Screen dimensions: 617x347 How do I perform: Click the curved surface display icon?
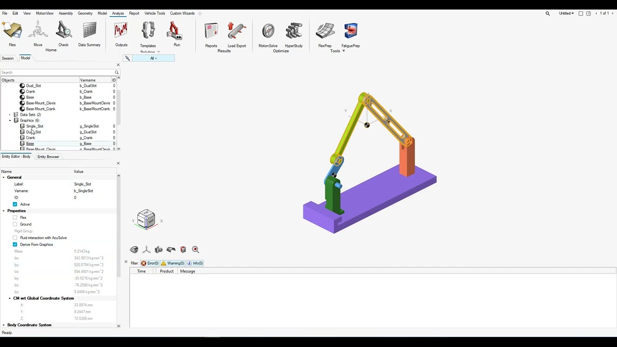[x=171, y=250]
